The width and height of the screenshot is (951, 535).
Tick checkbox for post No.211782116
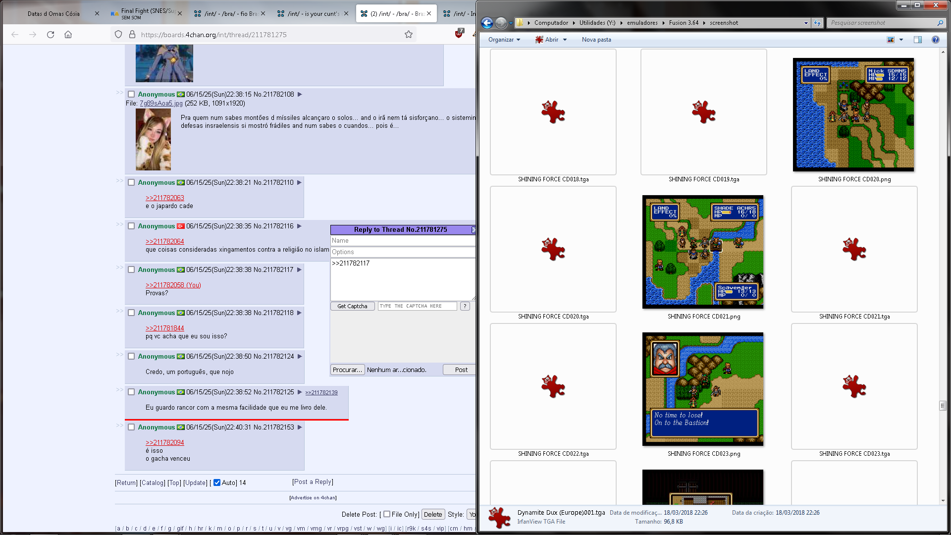pos(131,226)
